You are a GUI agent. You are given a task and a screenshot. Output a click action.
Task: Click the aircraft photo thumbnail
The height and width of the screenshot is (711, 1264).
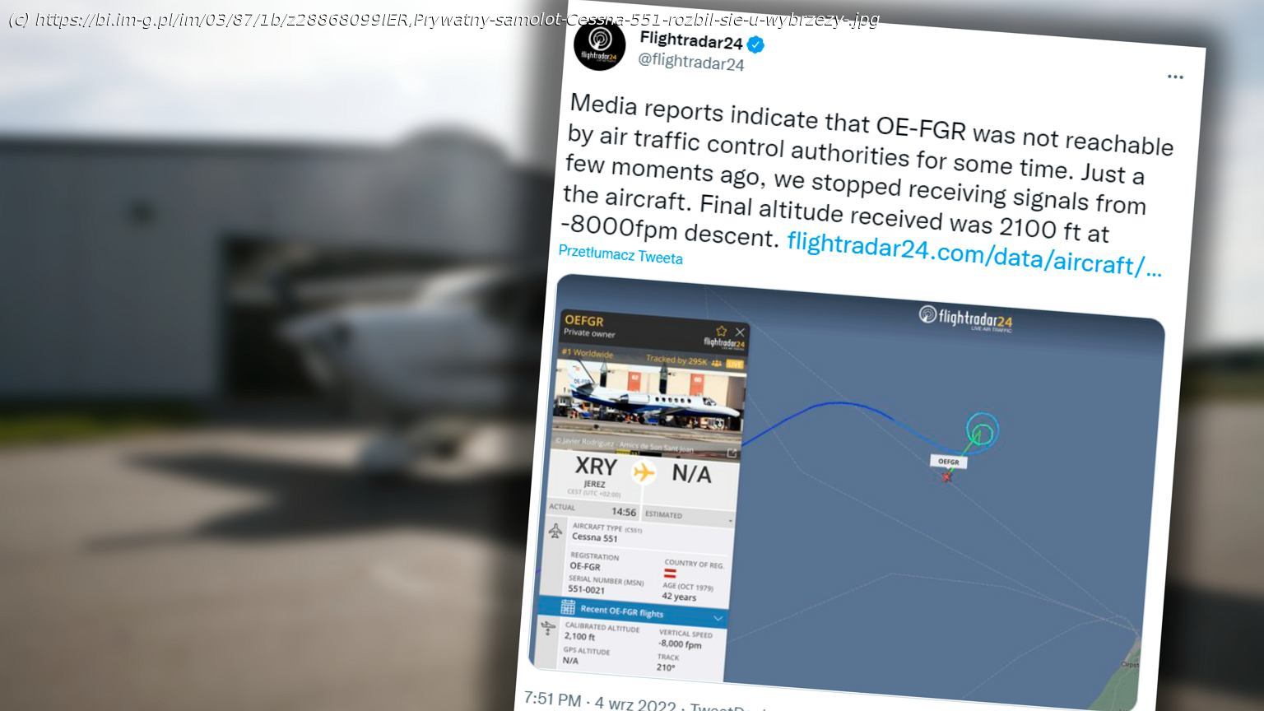point(650,405)
